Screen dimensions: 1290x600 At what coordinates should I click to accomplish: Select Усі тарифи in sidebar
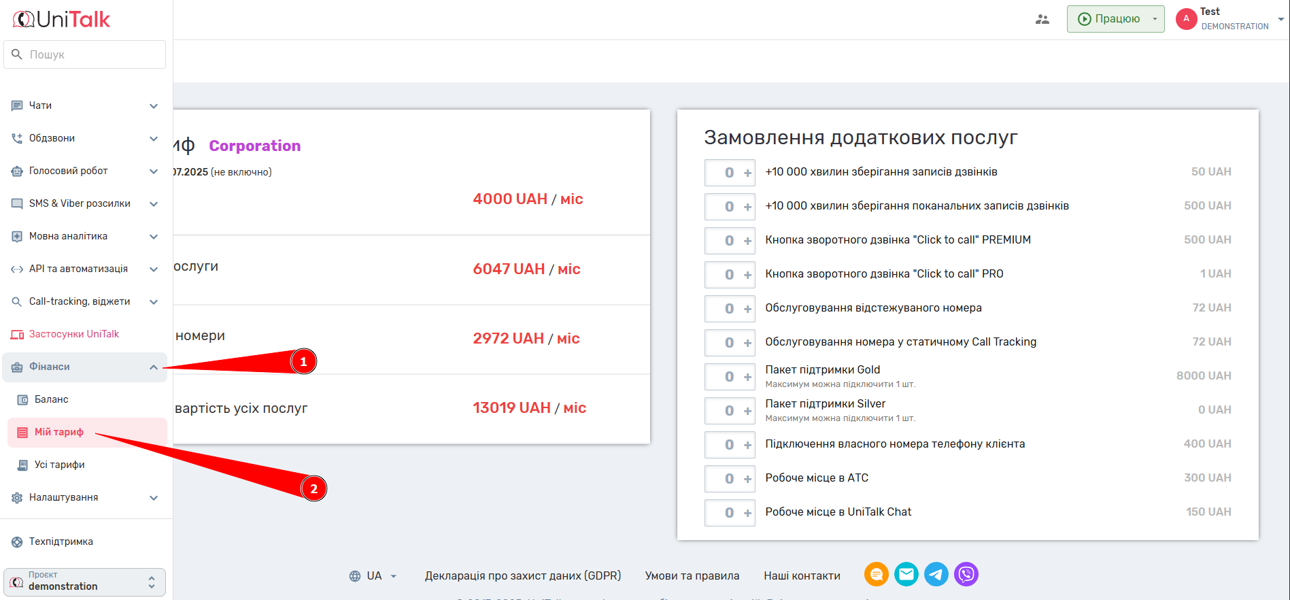(60, 465)
